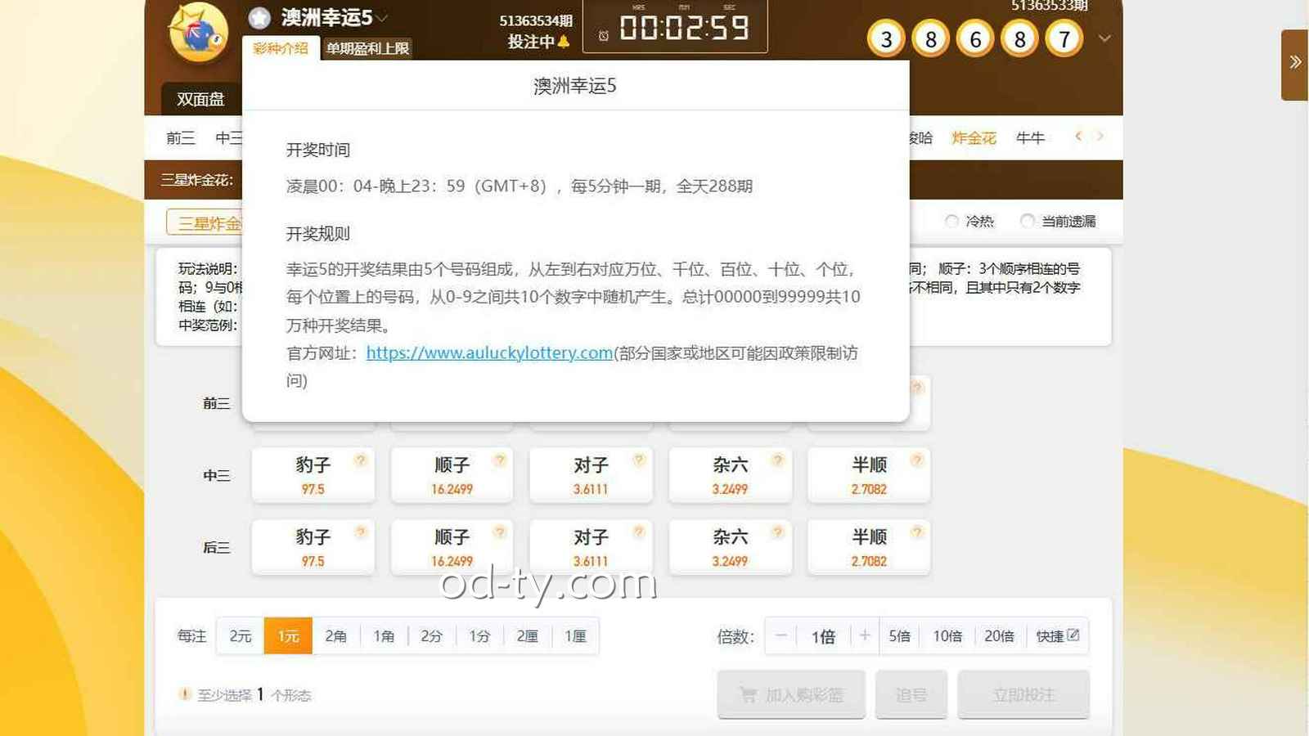Pick 杂六 in the 中三 row
Screen dimensions: 1309x736
click(x=730, y=475)
